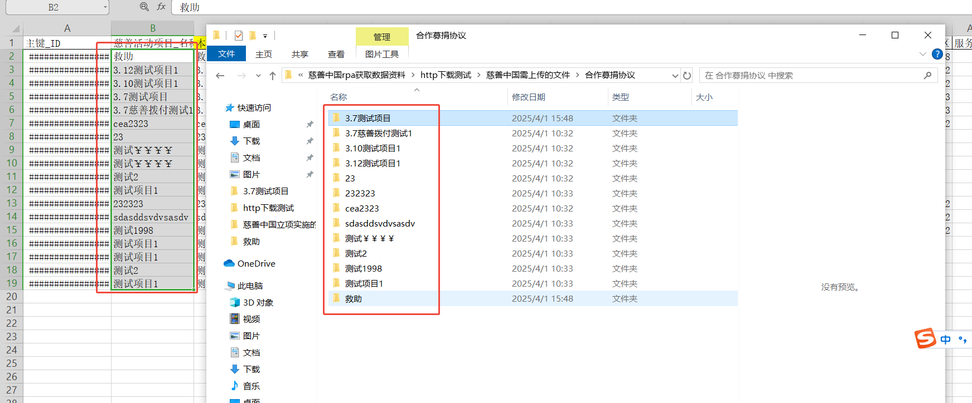Viewport: 972px width, 403px height.
Task: Open the address bar history dropdown
Action: pyautogui.click(x=675, y=76)
